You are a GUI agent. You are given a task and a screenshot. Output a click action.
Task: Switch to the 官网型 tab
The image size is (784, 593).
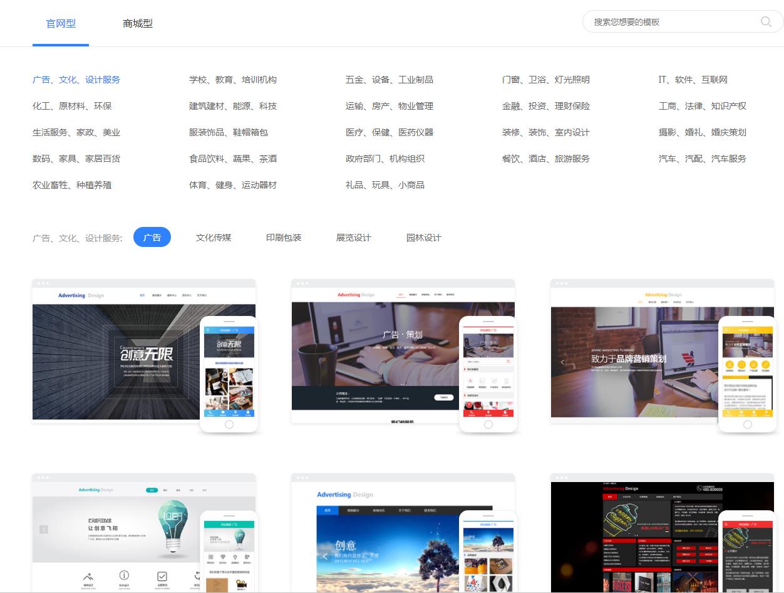tap(61, 24)
